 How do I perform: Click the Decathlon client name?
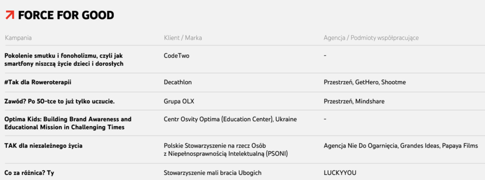178,82
